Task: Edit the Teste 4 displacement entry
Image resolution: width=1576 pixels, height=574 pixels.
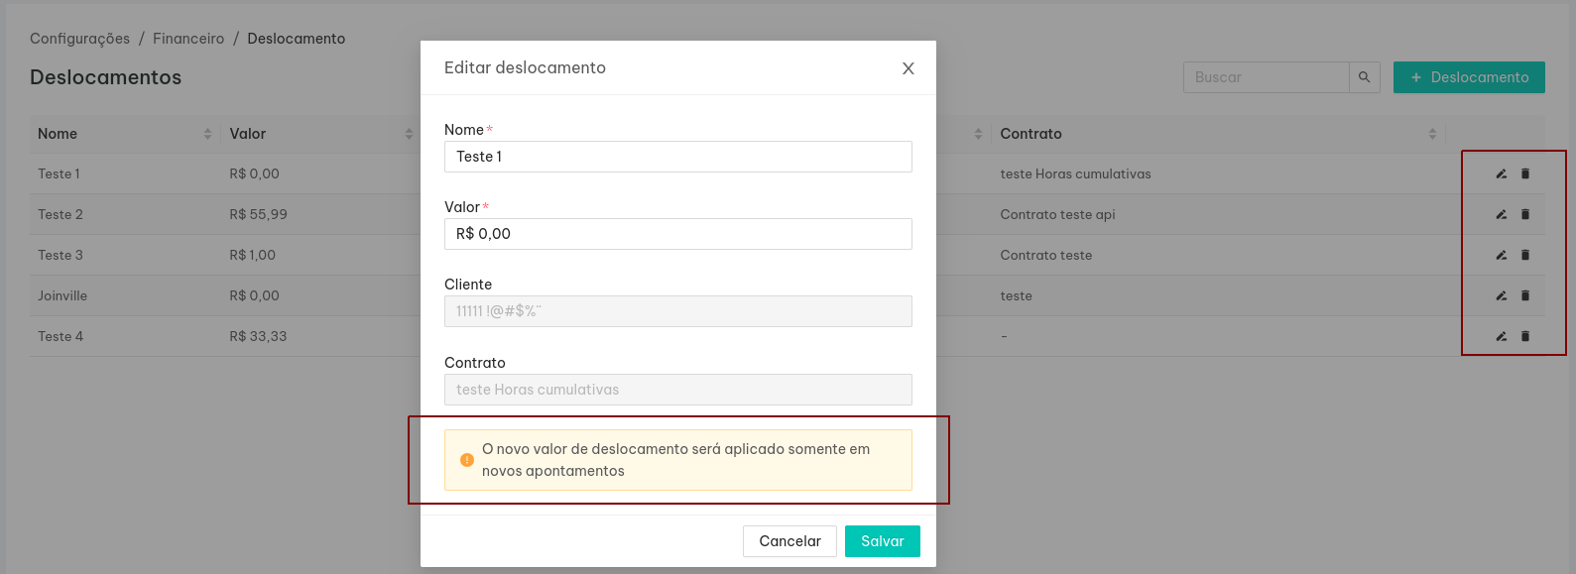Action: [1502, 336]
